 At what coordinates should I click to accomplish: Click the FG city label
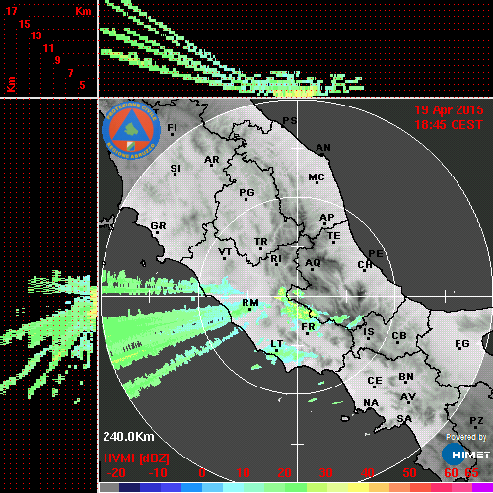(x=462, y=343)
